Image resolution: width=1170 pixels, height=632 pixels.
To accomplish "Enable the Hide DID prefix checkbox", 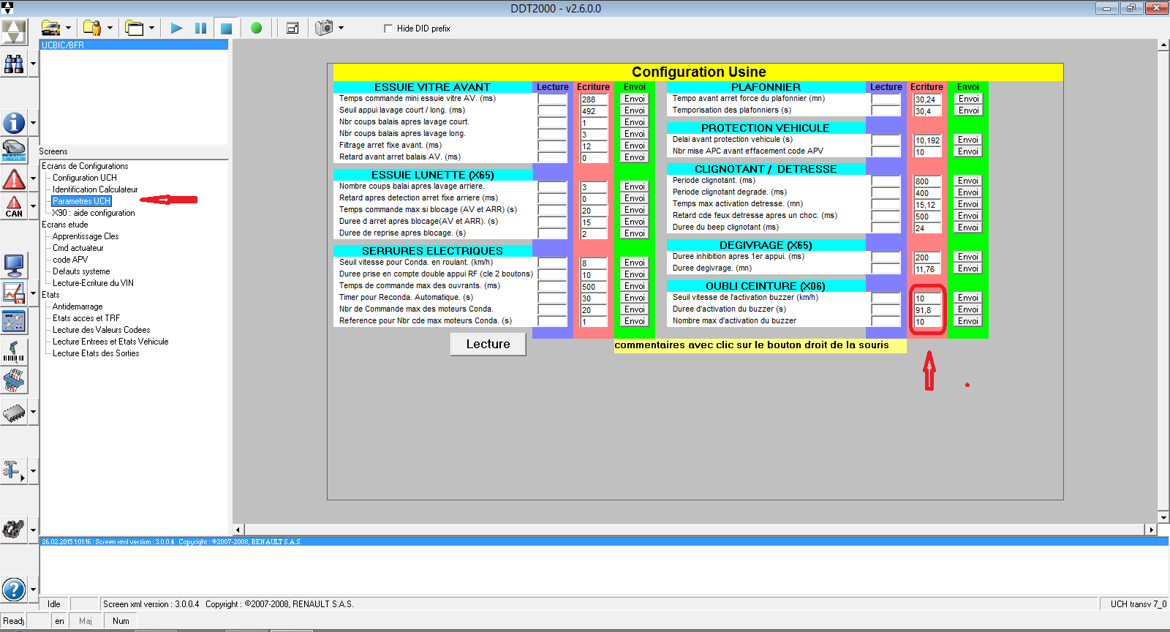I will click(x=388, y=29).
